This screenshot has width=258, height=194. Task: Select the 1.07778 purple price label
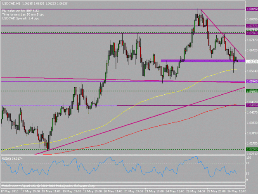coord(252,26)
